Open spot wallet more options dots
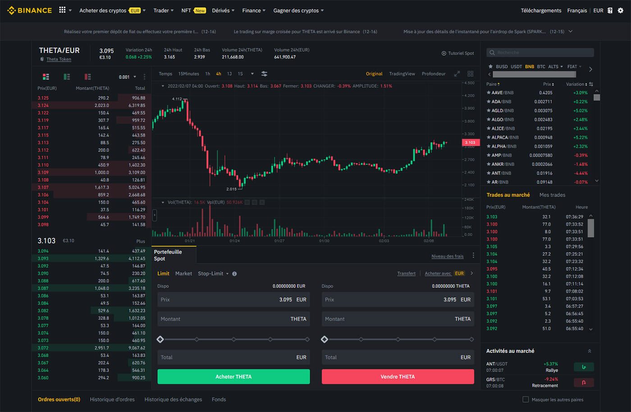The height and width of the screenshot is (412, 631). click(x=473, y=255)
